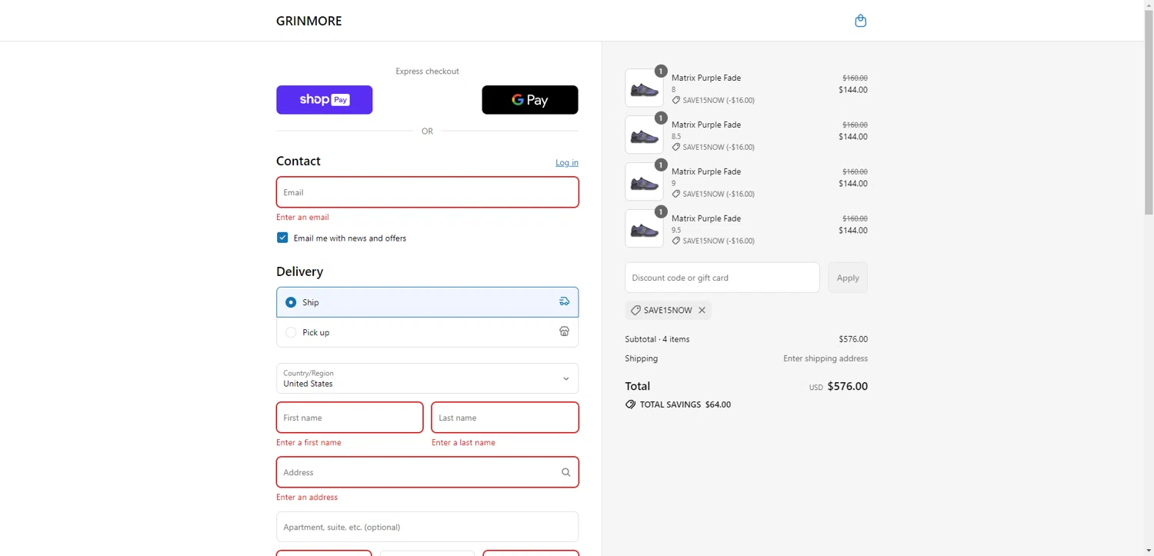Image resolution: width=1154 pixels, height=556 pixels.
Task: Click the 'TOTAL SAVINGS $64.00' text
Action: (685, 405)
